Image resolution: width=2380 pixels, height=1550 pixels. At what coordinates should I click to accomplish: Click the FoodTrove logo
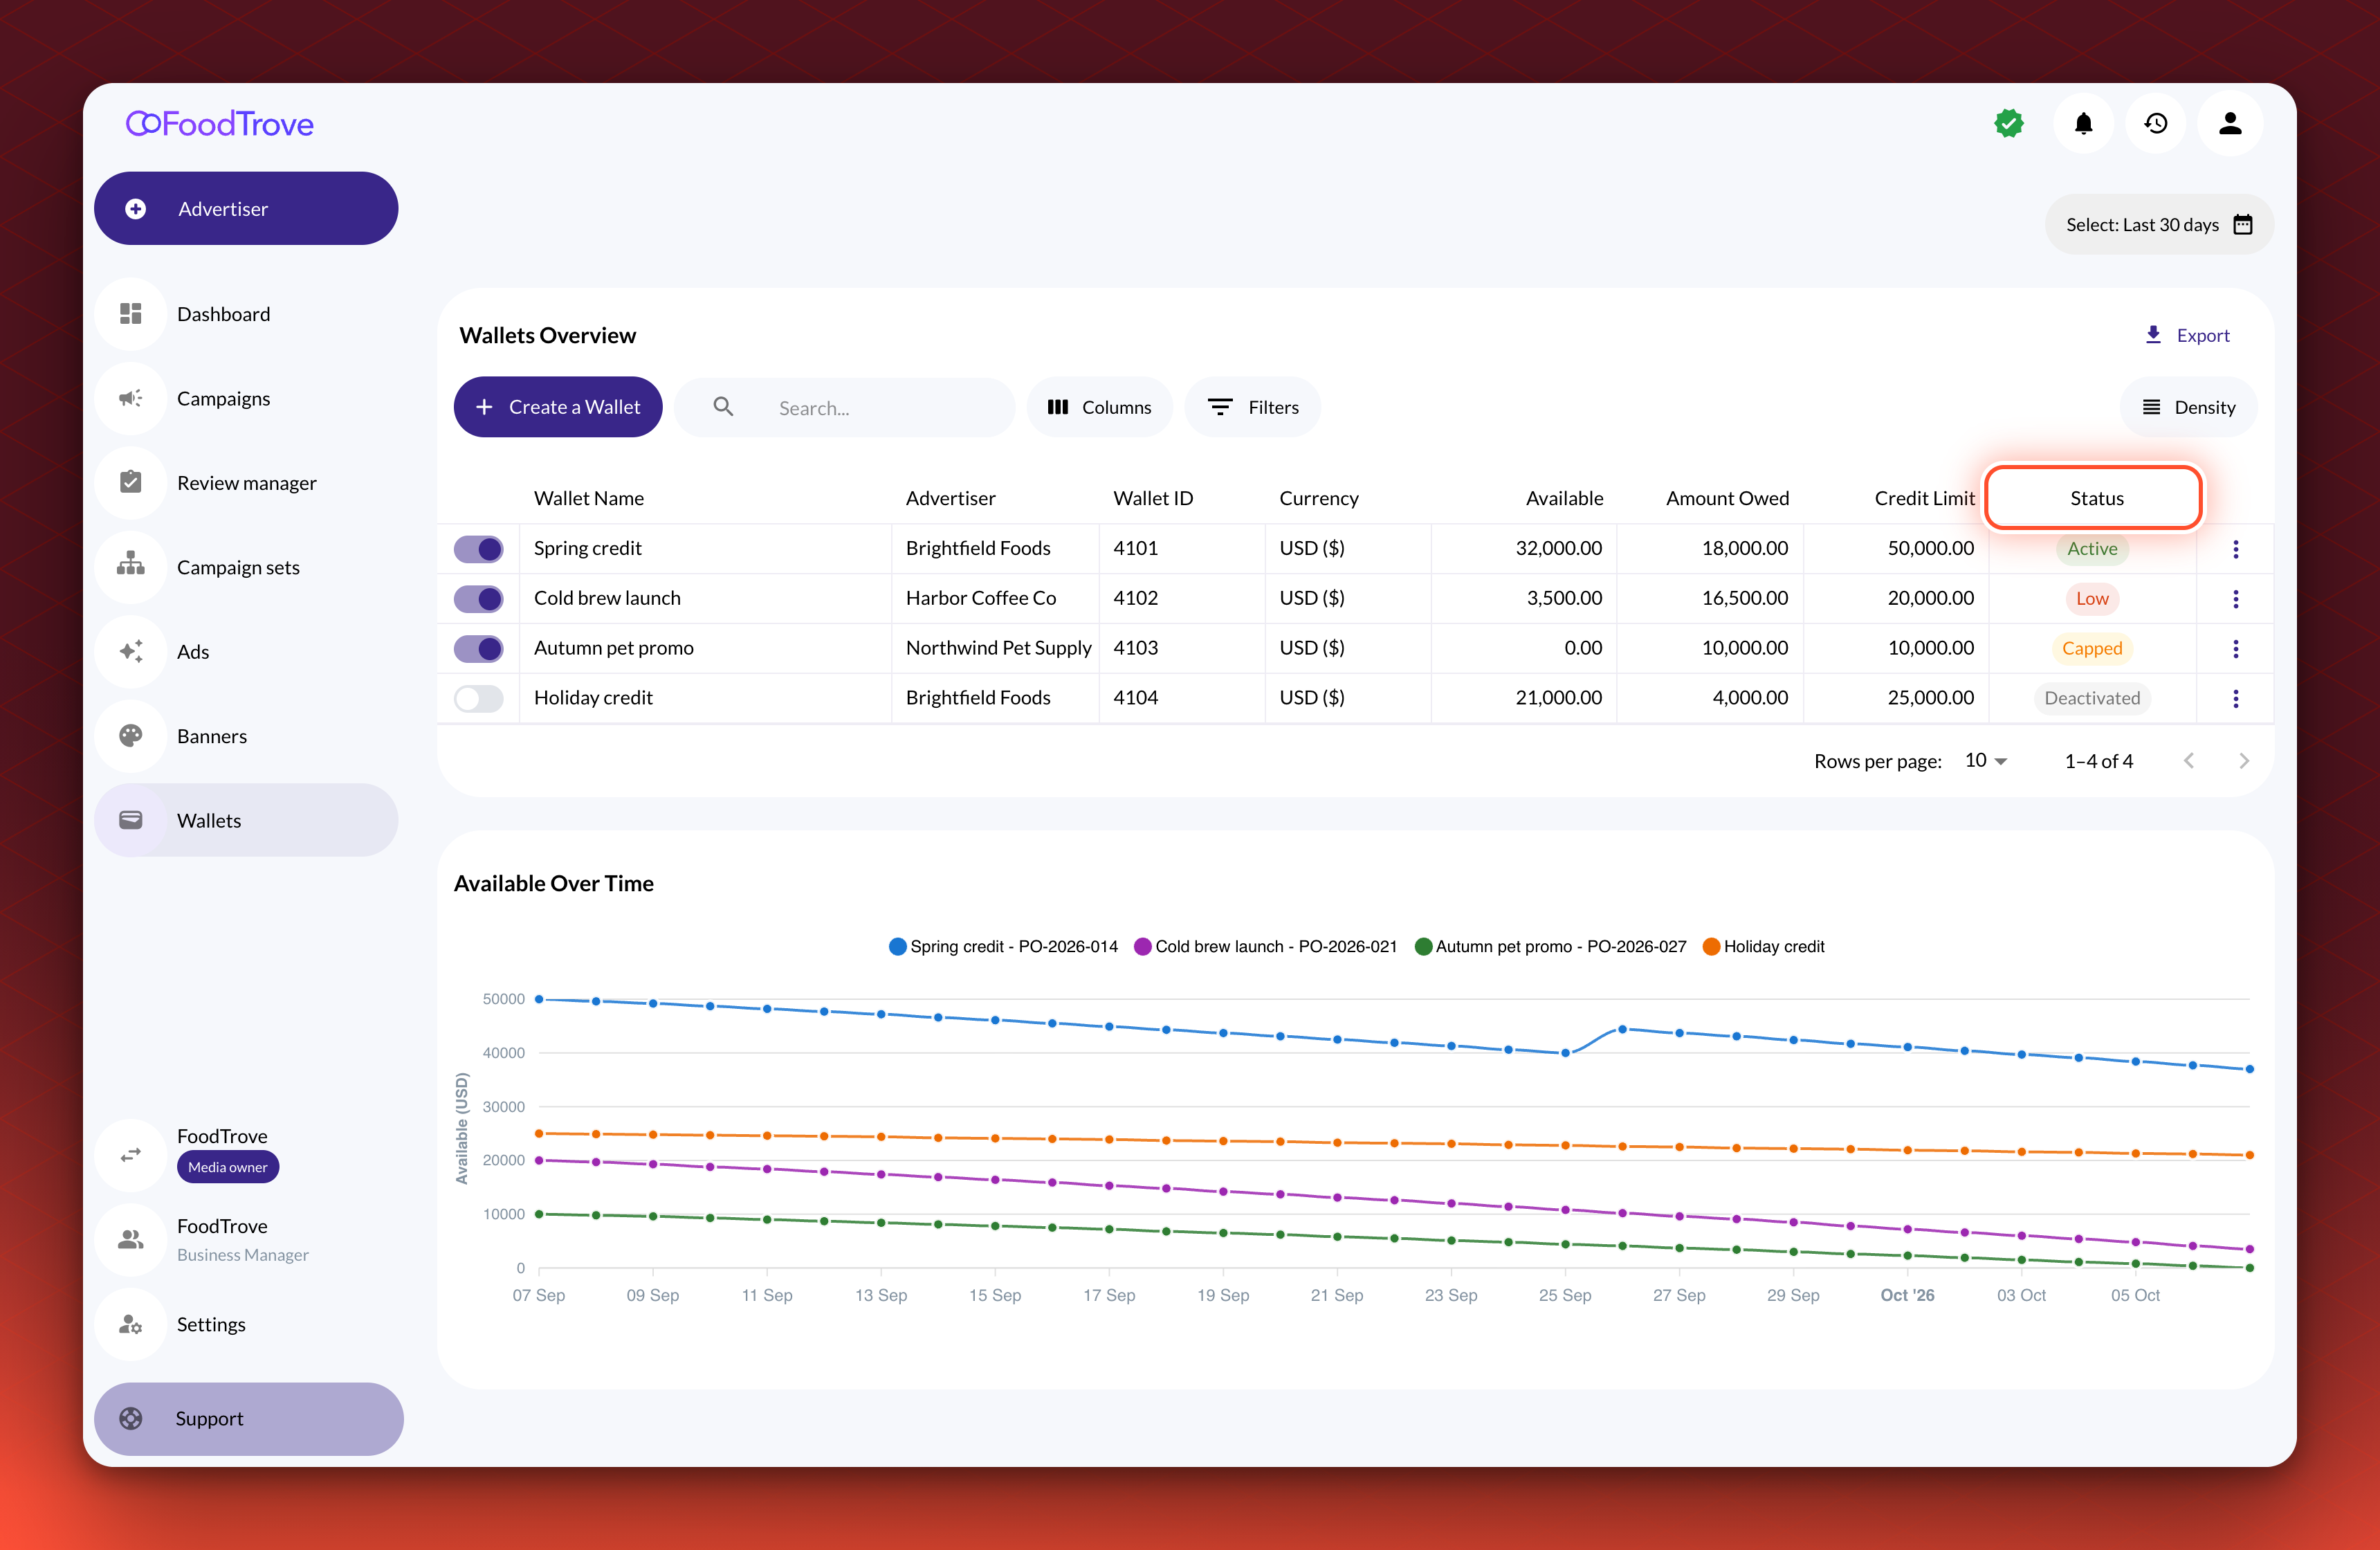tap(220, 124)
